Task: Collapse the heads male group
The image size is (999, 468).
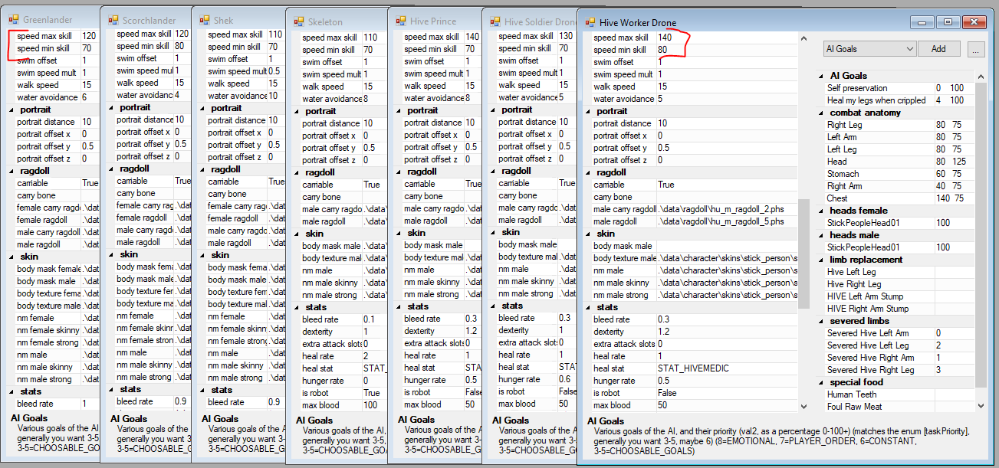Action: (x=821, y=235)
